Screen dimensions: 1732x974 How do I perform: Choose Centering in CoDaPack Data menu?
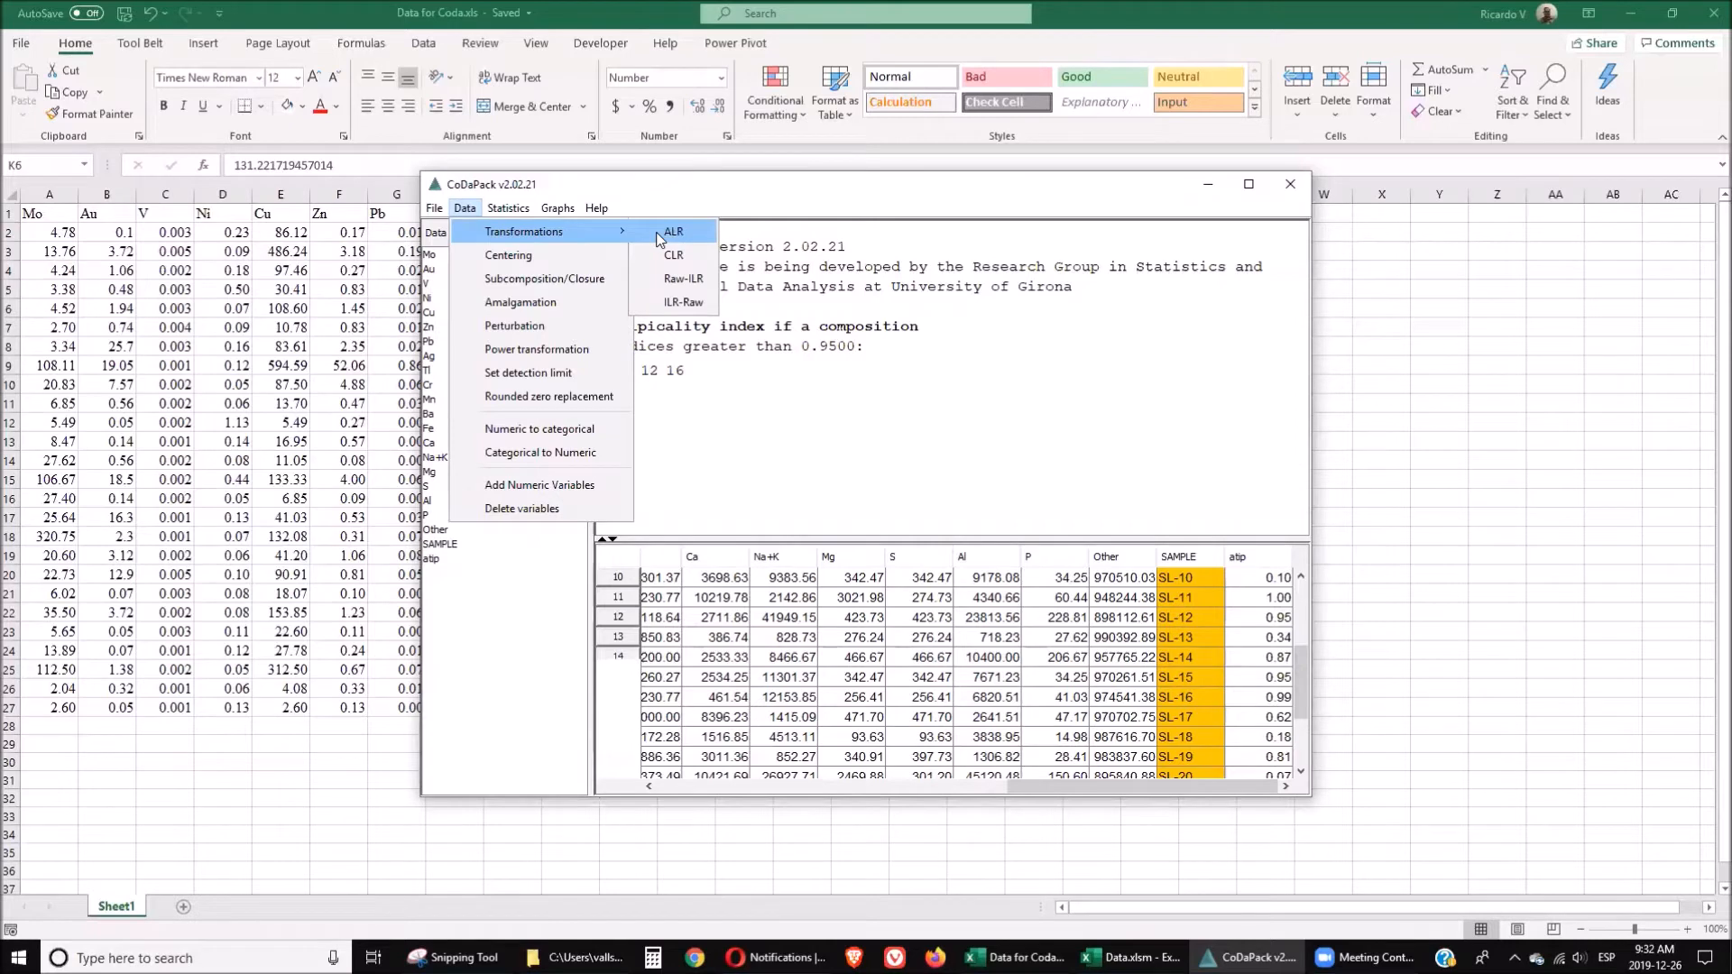point(508,255)
